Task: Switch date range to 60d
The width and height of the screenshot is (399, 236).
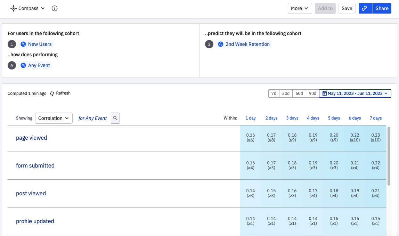Action: pos(299,93)
